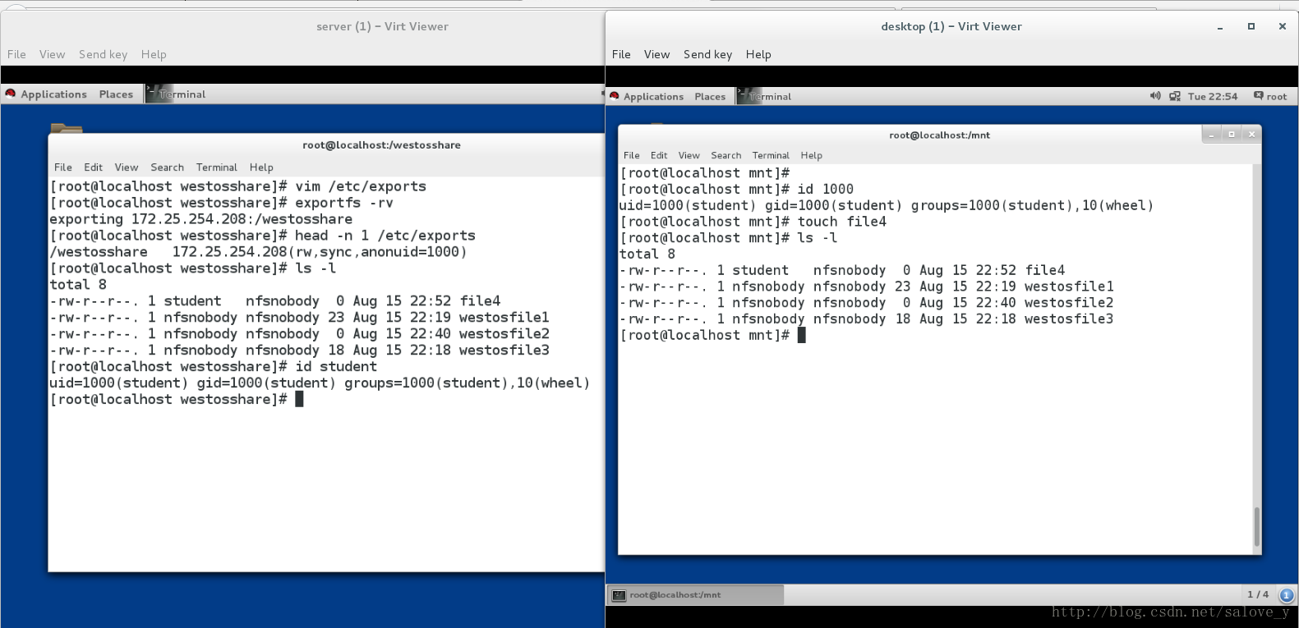Close the root@localhost:/mnt terminal window
Image resolution: width=1299 pixels, height=628 pixels.
pos(1251,135)
